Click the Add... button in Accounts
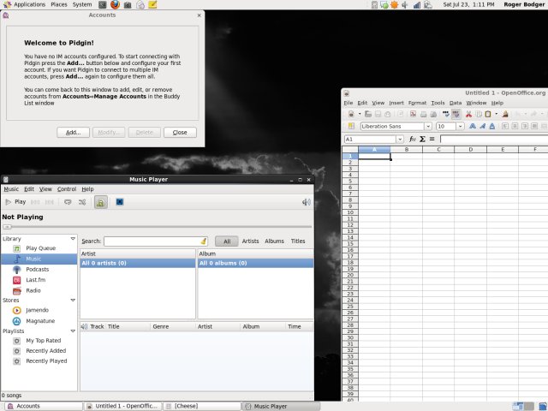Image resolution: width=548 pixels, height=411 pixels. pyautogui.click(x=73, y=133)
